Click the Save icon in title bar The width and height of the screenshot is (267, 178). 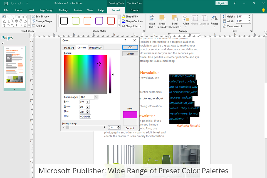[x=6, y=3]
